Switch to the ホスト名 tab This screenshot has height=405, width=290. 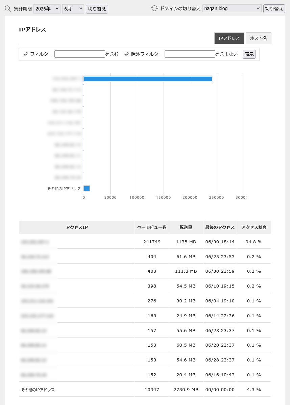(258, 38)
